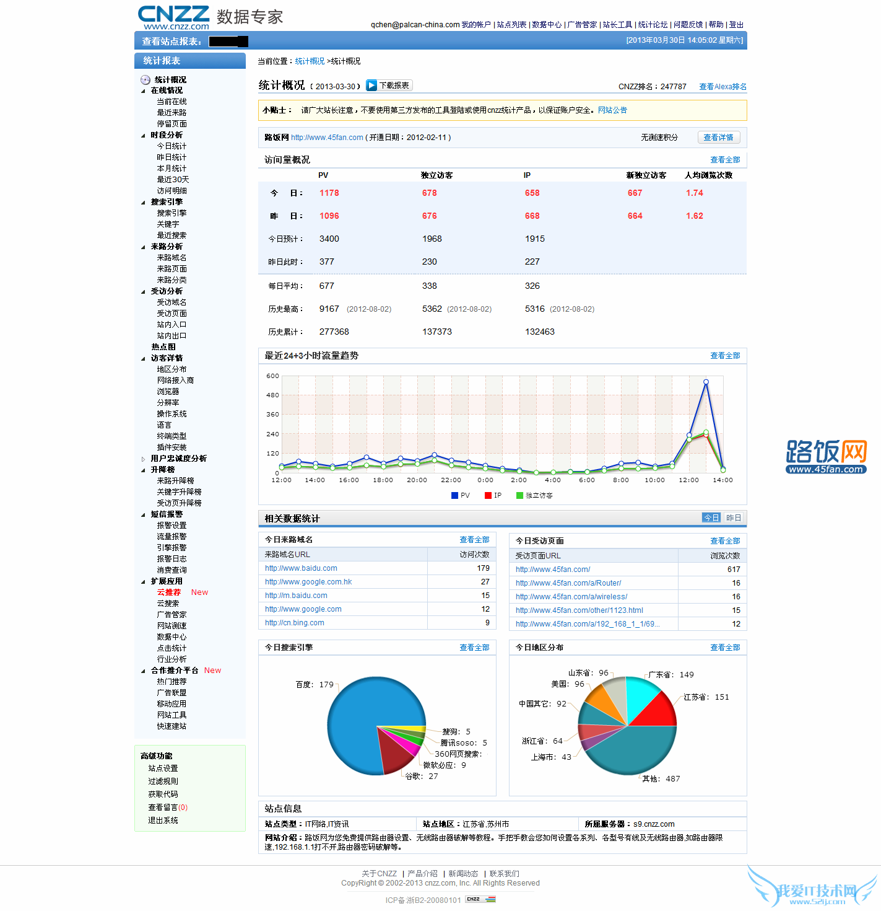The width and height of the screenshot is (881, 911).
Task: Open 站点列表 in the top navigation
Action: (512, 25)
